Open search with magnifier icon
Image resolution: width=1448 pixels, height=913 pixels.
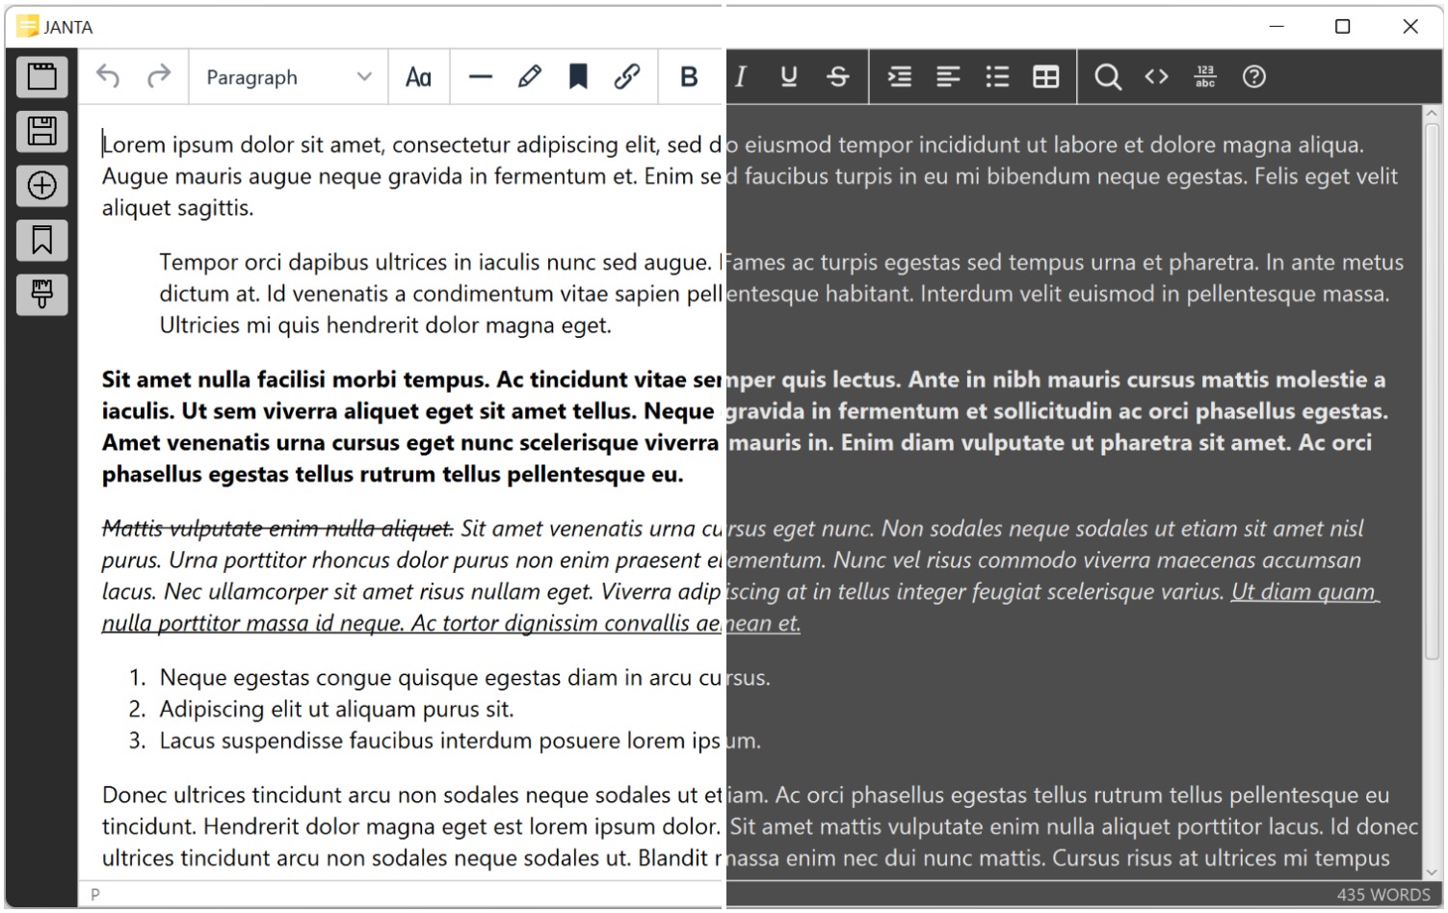[1108, 77]
